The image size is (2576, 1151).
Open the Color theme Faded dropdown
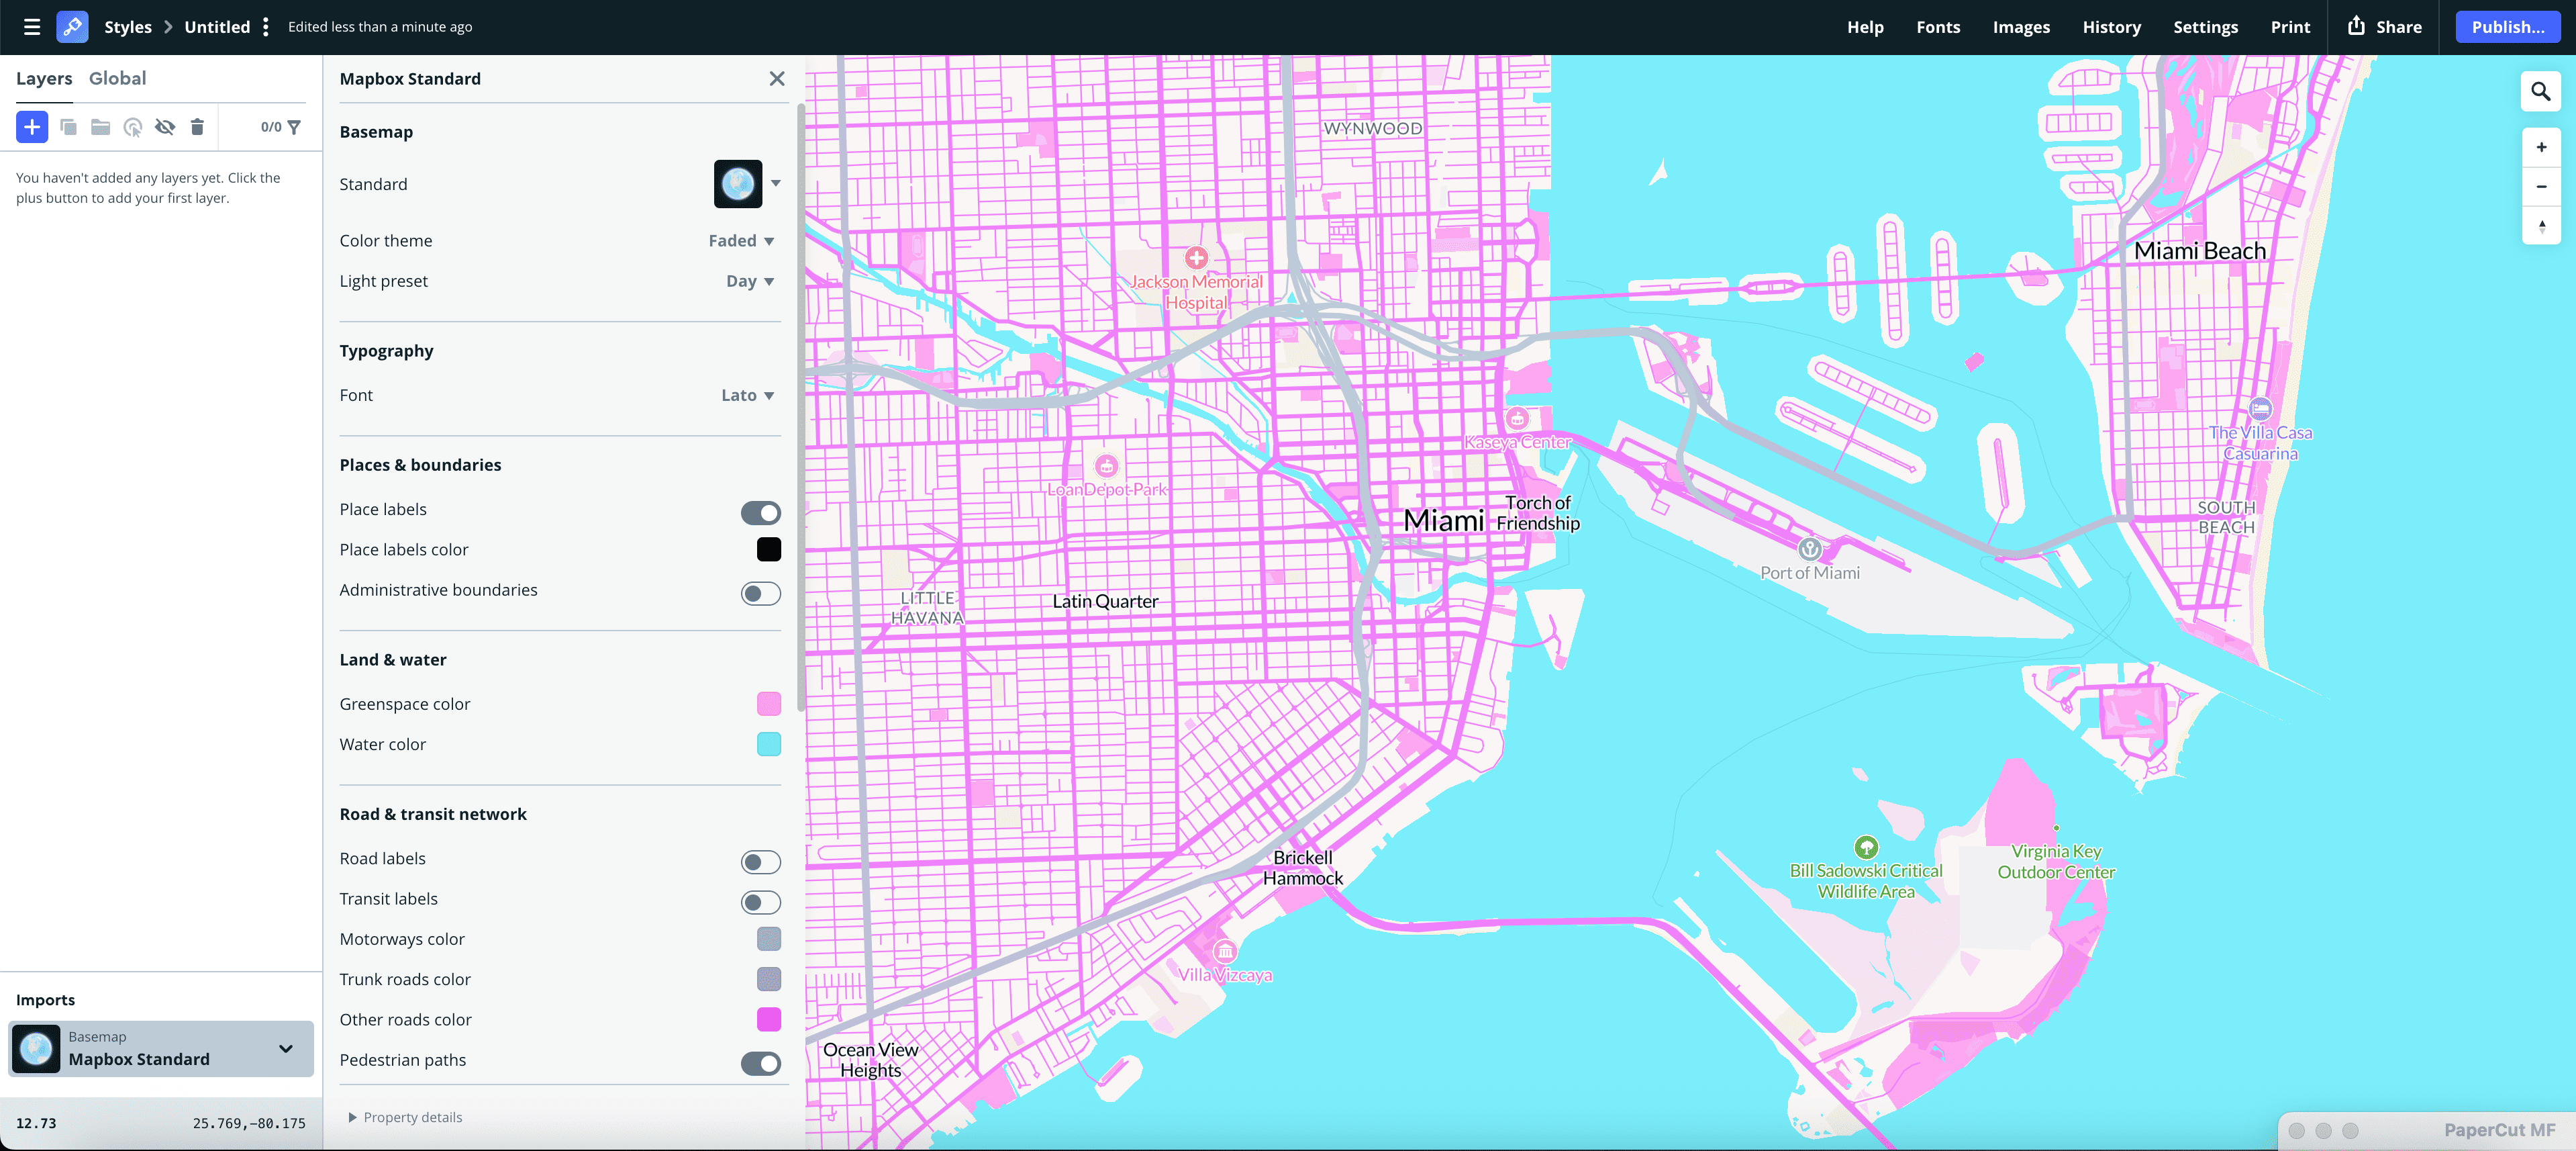[x=740, y=240]
